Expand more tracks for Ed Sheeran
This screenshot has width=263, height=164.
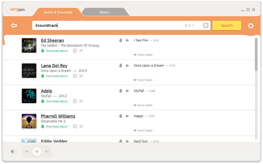click(143, 55)
